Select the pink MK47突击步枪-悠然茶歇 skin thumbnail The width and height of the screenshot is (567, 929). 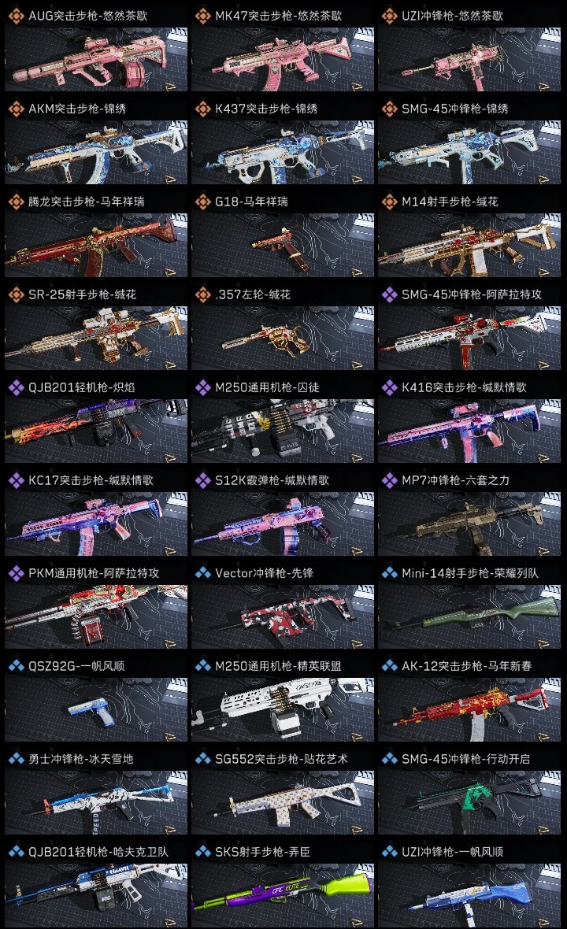point(283,59)
